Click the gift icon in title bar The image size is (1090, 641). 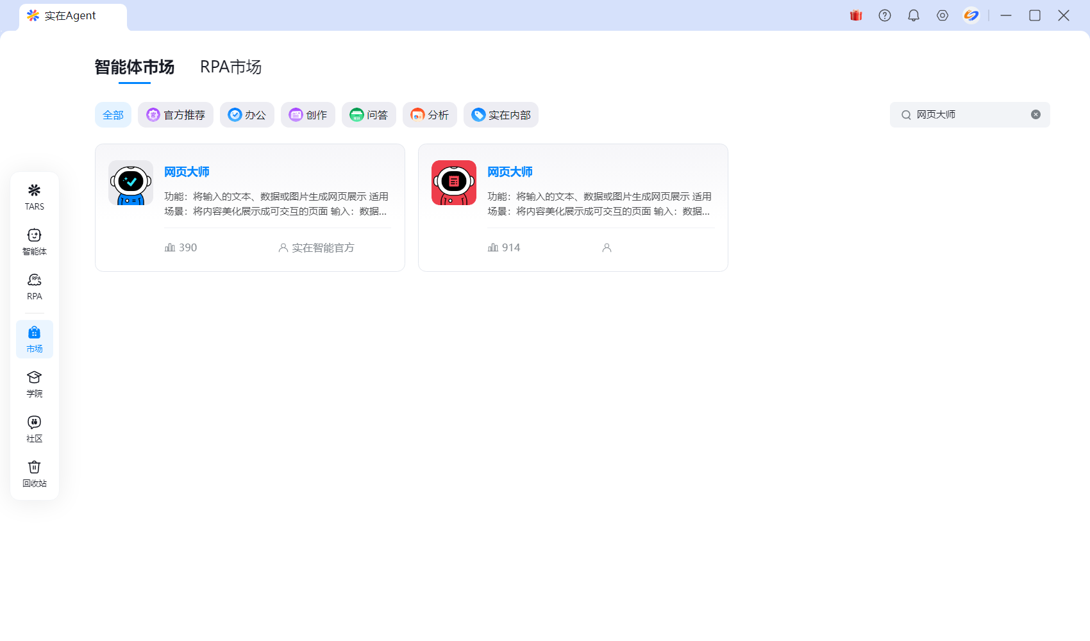point(856,15)
